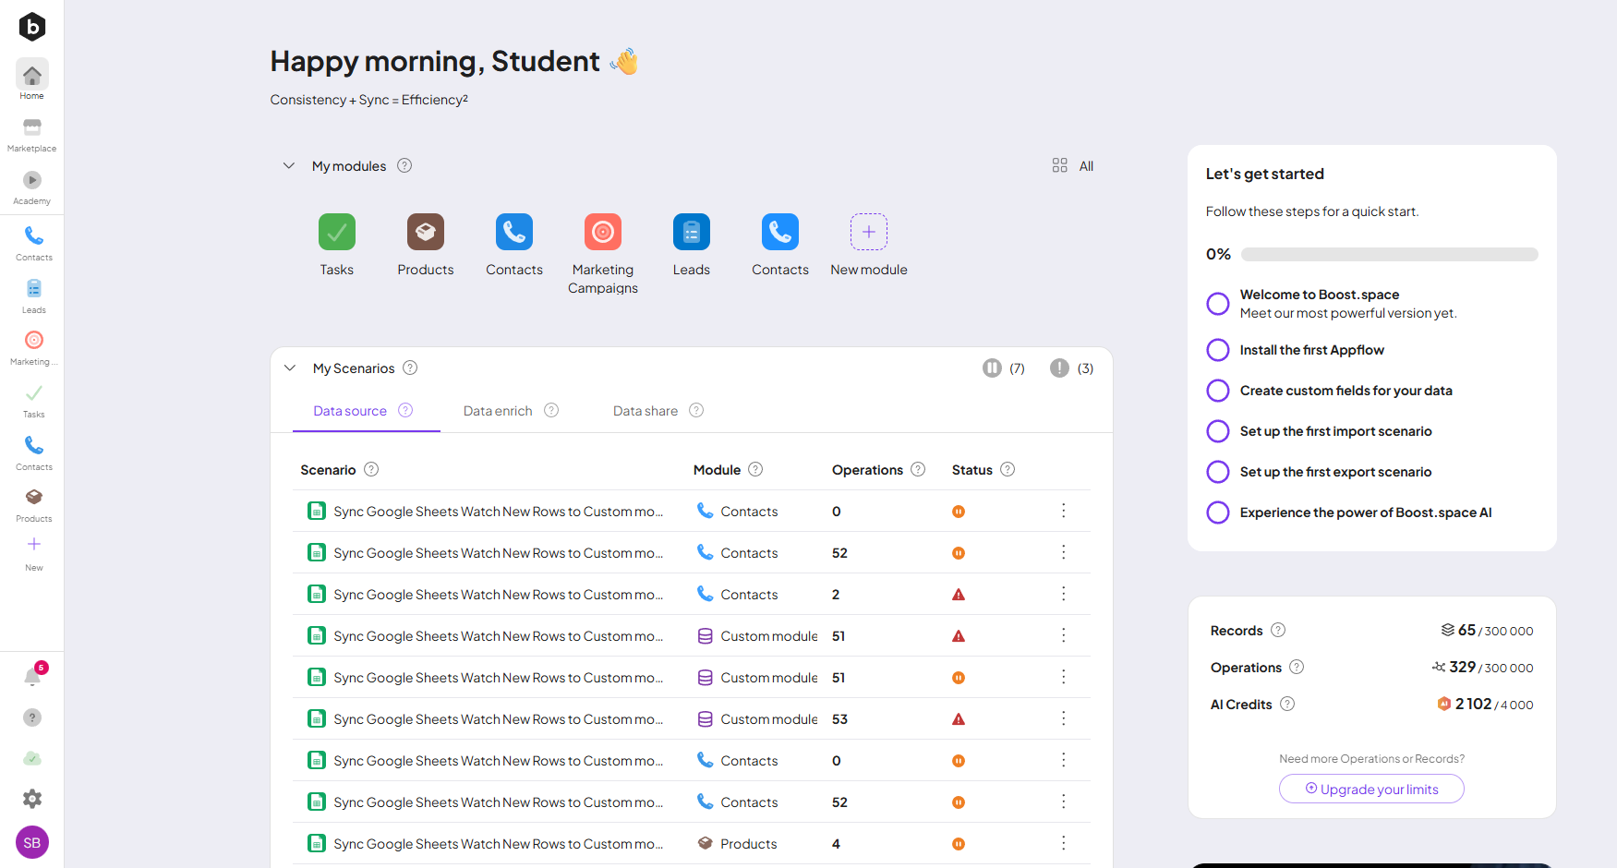Switch to the Data share tab

(x=645, y=411)
